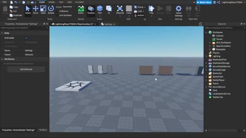Open the FILE menu
246x138 pixels.
pos(5,2)
